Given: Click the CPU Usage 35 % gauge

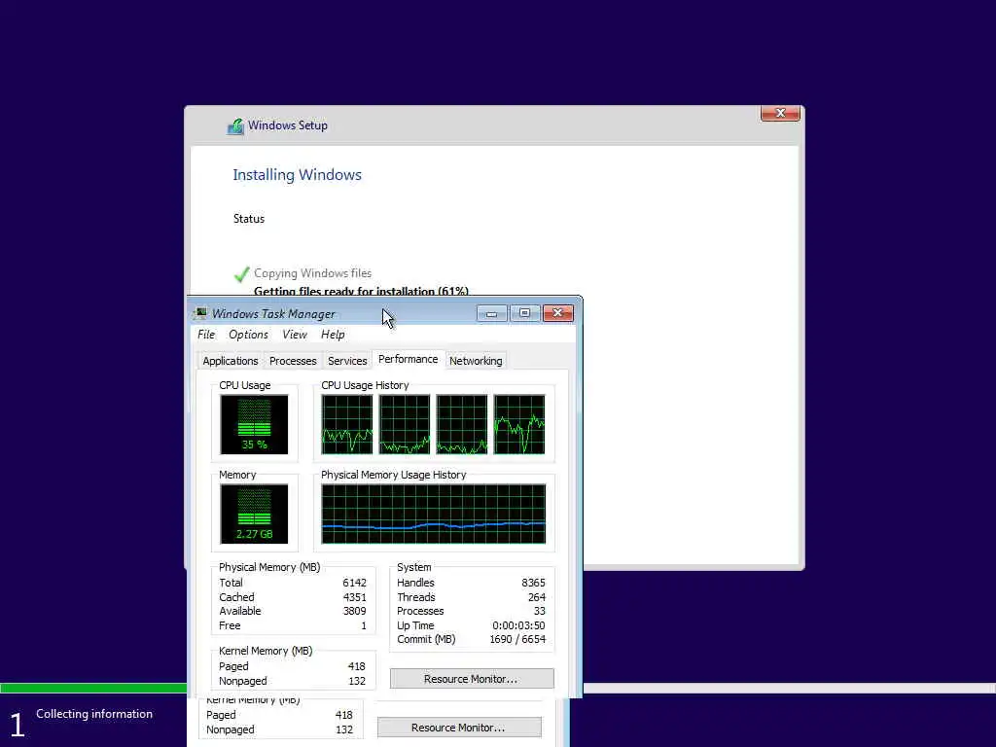Looking at the screenshot, I should pos(254,424).
